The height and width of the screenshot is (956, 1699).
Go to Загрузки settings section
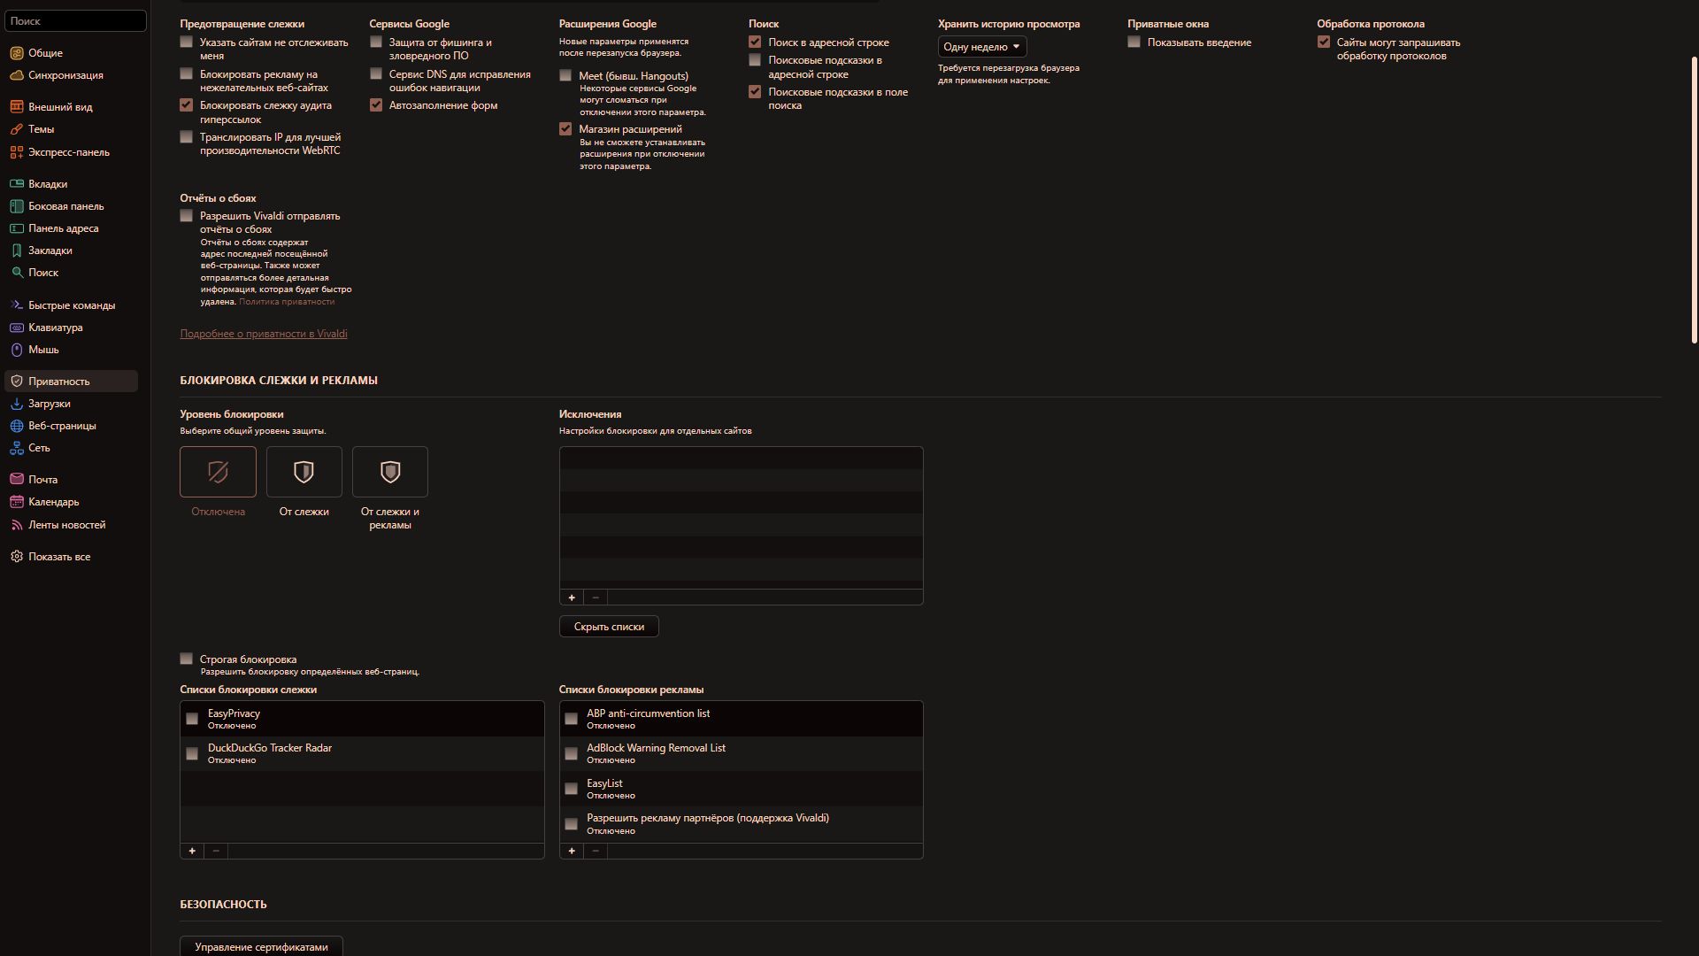(x=49, y=404)
